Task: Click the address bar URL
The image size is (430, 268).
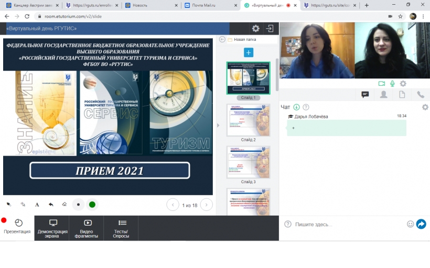Action: point(73,16)
